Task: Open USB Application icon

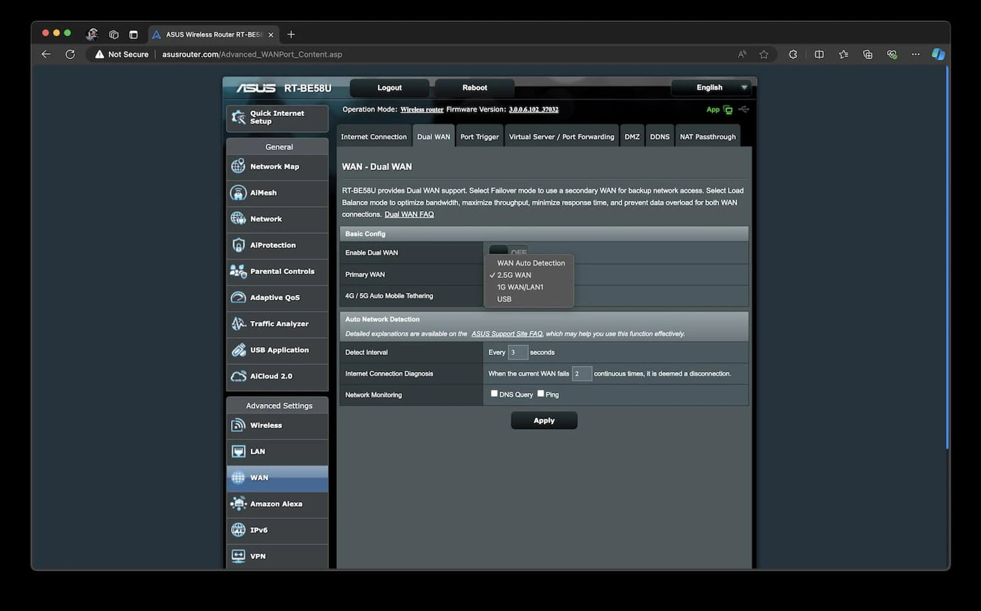Action: tap(238, 350)
